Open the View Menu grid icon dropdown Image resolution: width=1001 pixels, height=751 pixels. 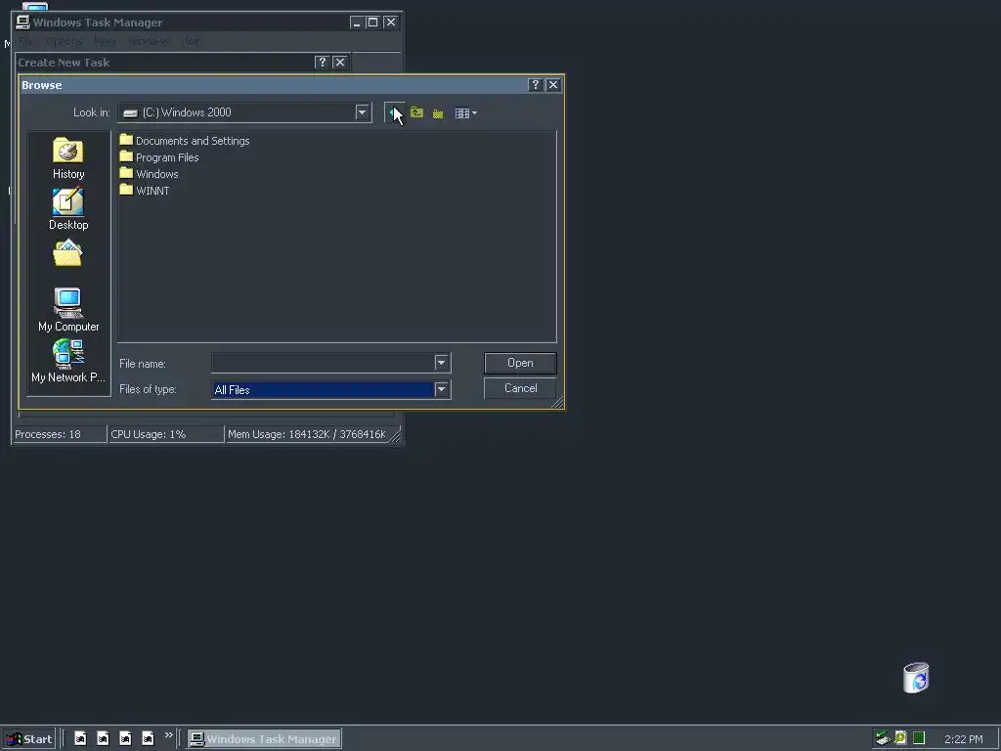point(465,113)
